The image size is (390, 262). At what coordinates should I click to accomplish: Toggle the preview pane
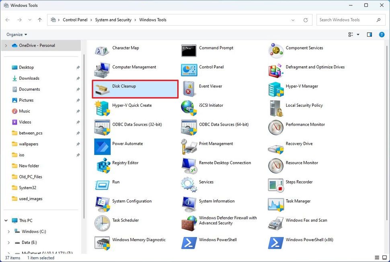(369, 34)
